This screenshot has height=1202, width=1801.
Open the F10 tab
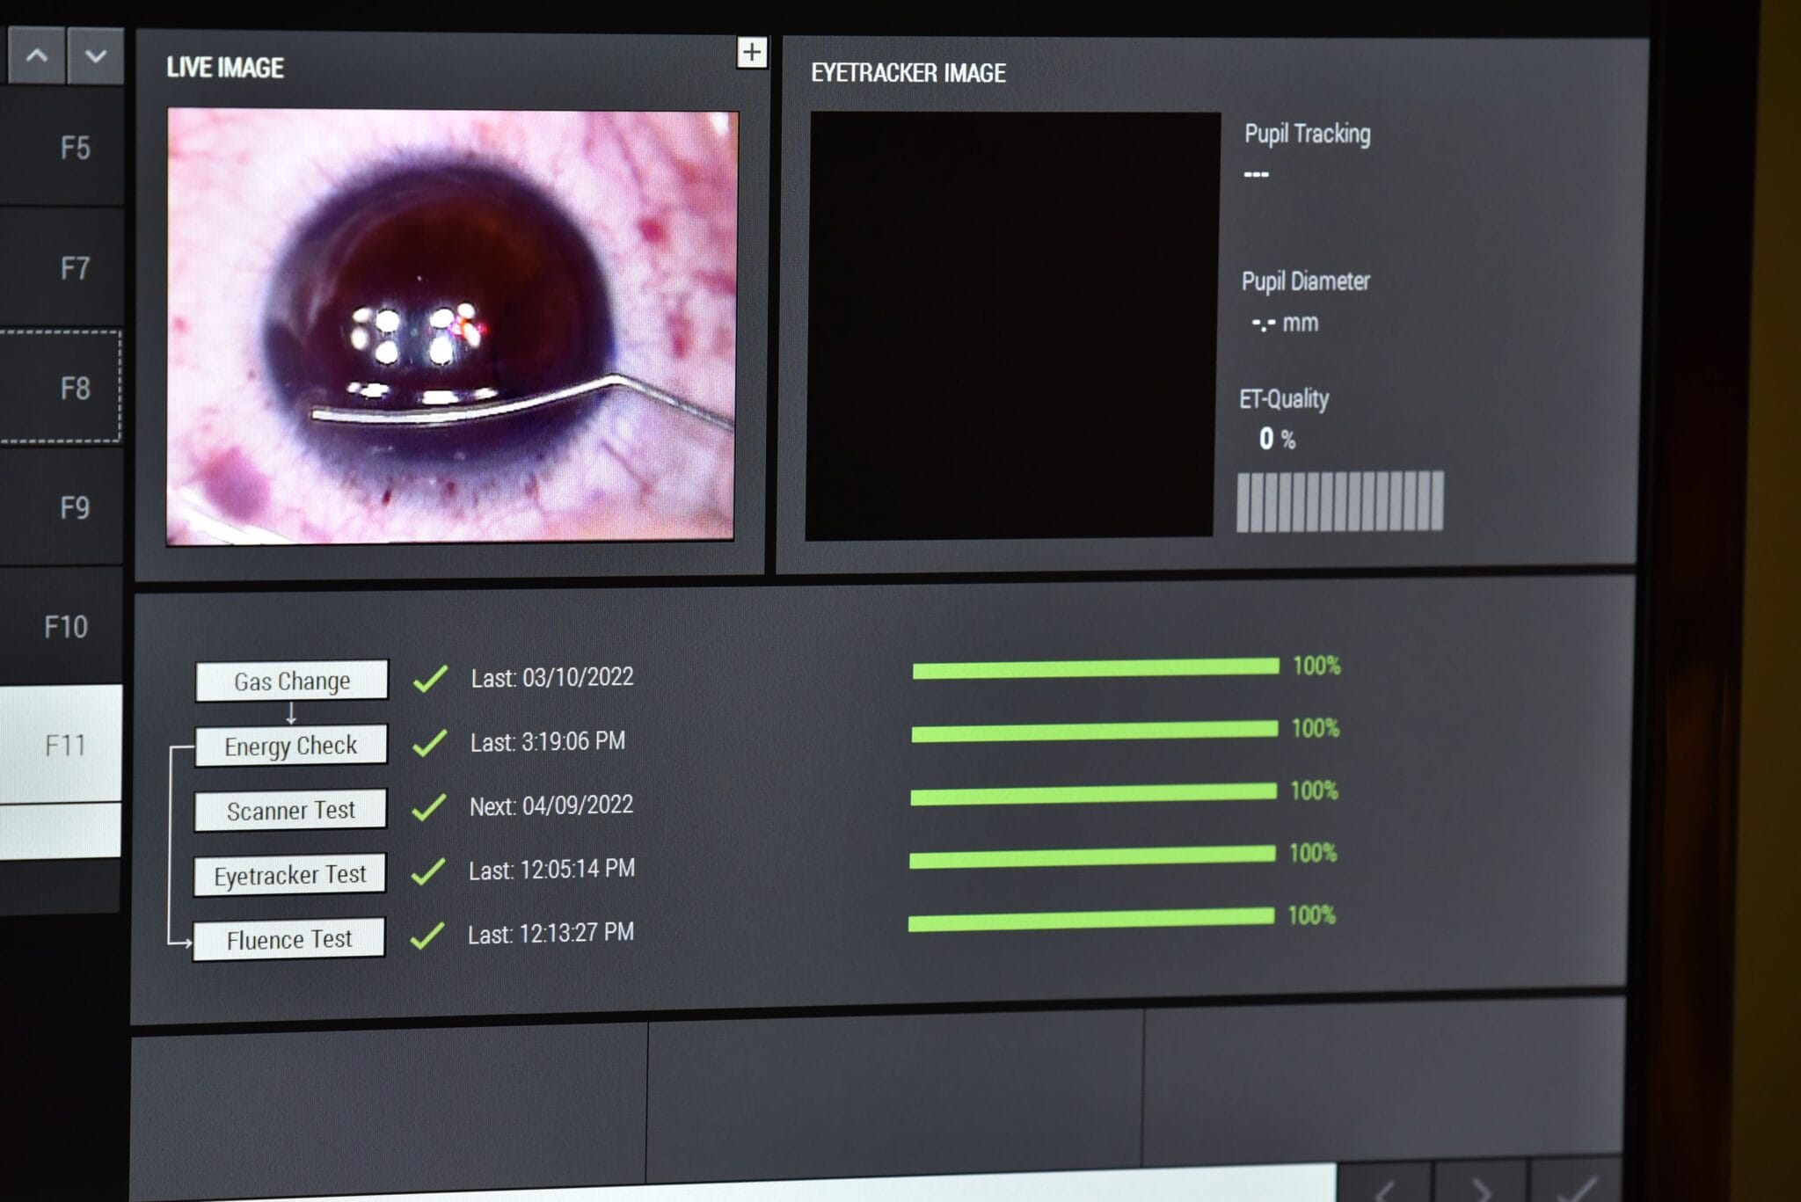[62, 627]
